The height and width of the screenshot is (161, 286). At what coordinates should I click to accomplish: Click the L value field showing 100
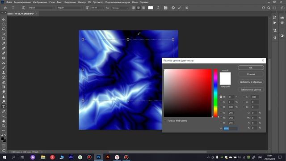(x=254, y=97)
